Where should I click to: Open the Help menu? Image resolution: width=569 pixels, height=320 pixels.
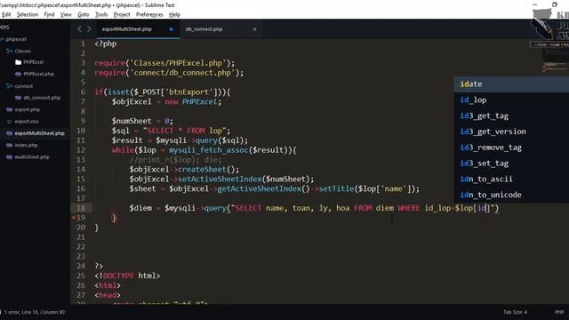[x=174, y=14]
